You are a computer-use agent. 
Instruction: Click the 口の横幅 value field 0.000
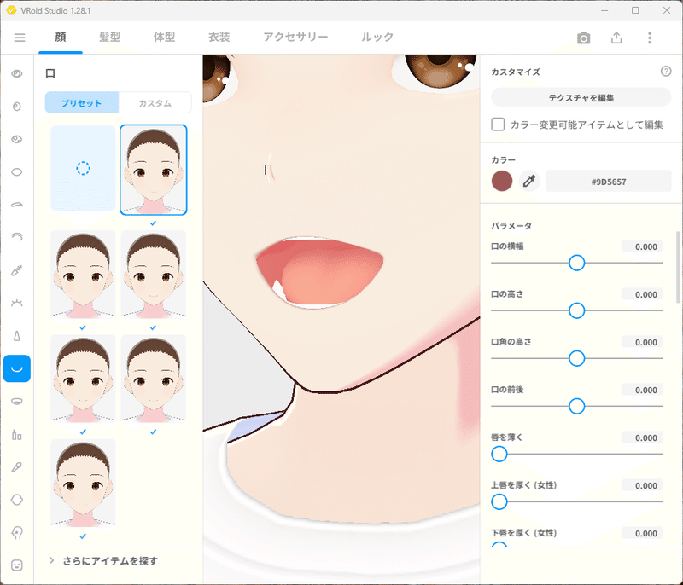[x=643, y=246]
